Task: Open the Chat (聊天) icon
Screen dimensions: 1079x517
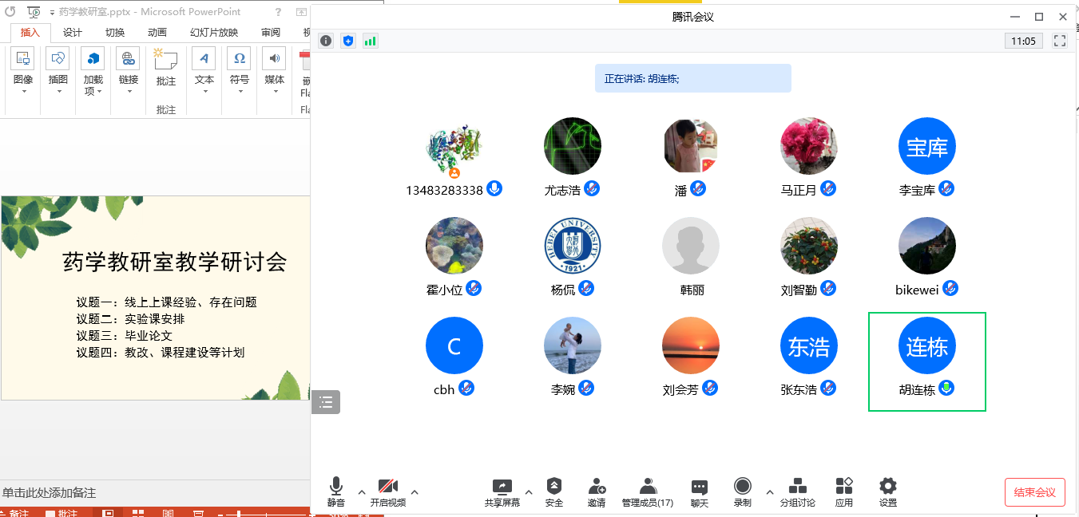Action: tap(699, 487)
